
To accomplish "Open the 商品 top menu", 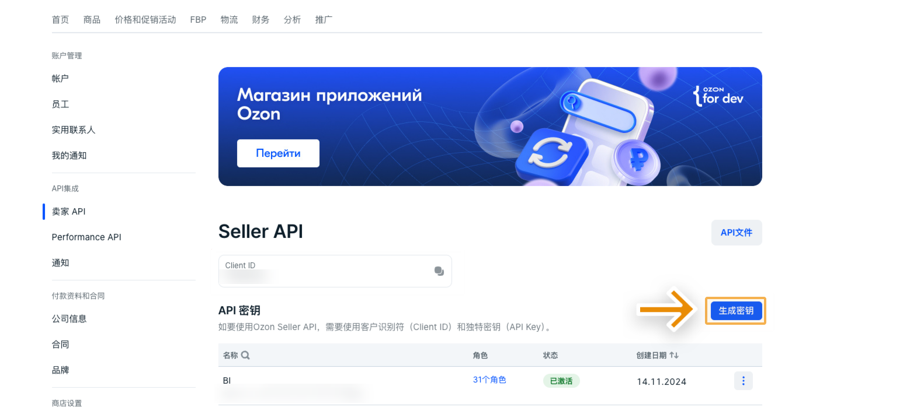I will pos(92,20).
